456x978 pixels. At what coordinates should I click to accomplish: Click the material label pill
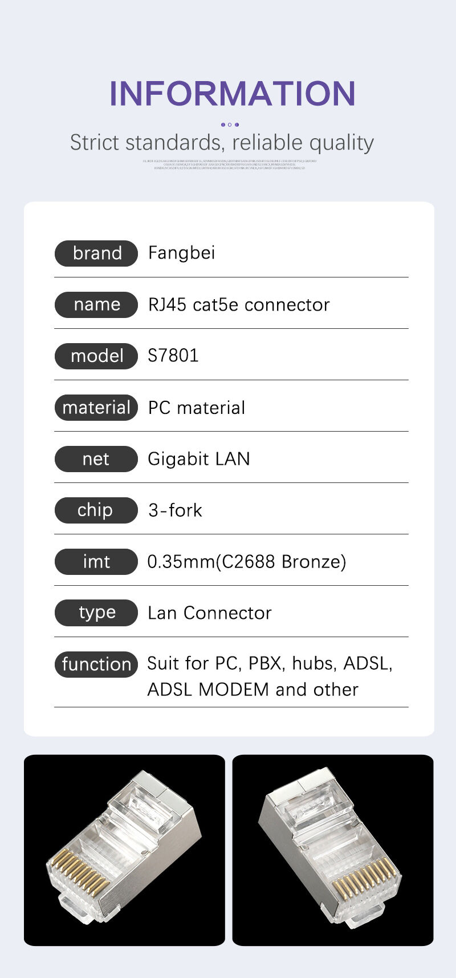click(x=96, y=407)
